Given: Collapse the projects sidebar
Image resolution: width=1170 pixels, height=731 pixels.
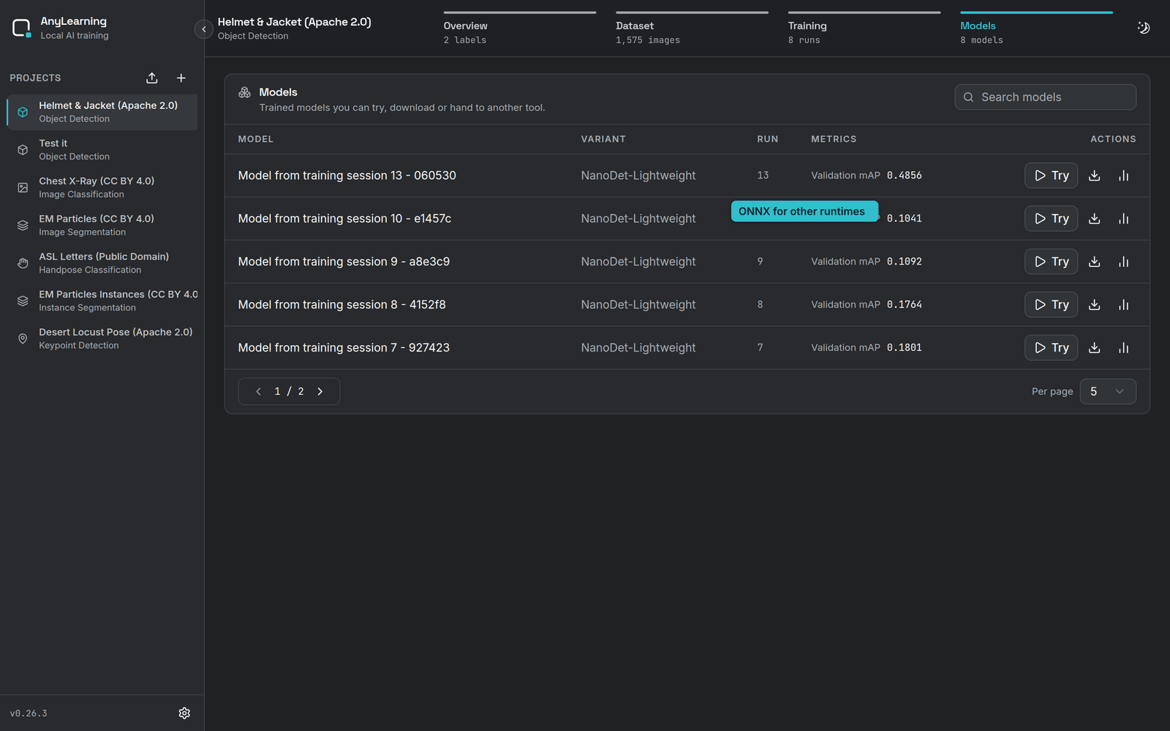Looking at the screenshot, I should pyautogui.click(x=204, y=29).
